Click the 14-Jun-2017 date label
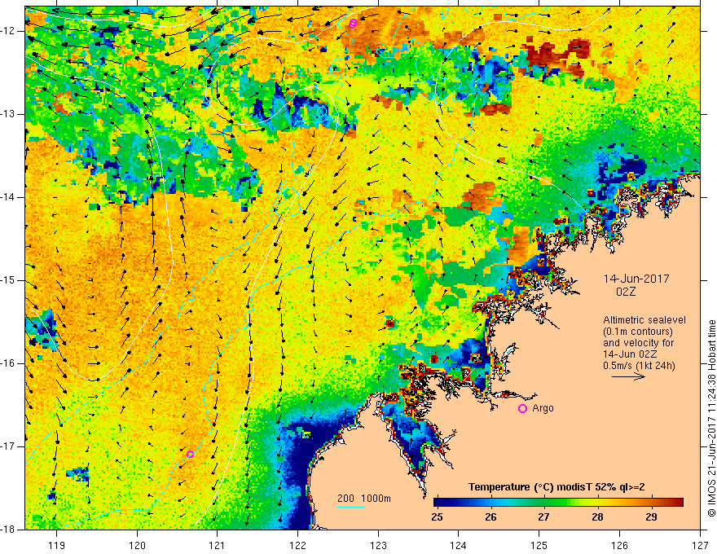This screenshot has width=717, height=554. (x=636, y=279)
